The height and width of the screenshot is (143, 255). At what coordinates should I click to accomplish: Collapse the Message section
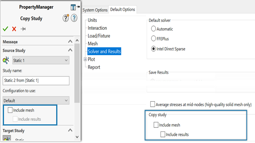[70, 41]
